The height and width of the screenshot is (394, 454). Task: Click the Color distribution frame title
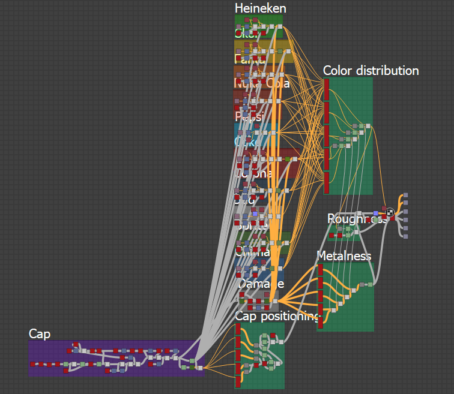coord(371,71)
